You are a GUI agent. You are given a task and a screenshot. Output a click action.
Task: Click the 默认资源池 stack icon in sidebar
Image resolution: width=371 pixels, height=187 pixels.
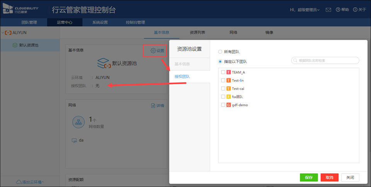tap(15, 45)
